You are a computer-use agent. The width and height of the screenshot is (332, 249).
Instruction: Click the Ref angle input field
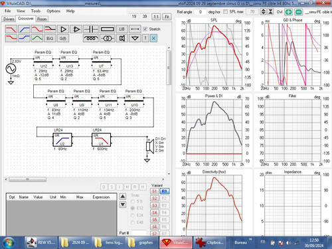201,12
